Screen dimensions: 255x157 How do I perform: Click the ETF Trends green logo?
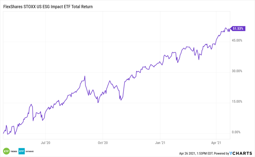point(6,151)
